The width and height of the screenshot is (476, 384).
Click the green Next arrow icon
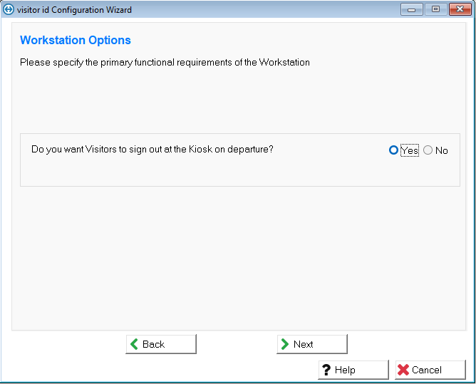pyautogui.click(x=285, y=344)
